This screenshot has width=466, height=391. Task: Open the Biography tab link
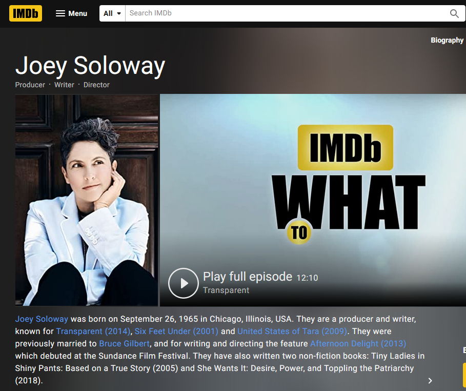click(447, 40)
